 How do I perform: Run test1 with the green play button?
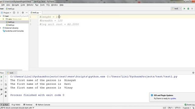(184, 9)
